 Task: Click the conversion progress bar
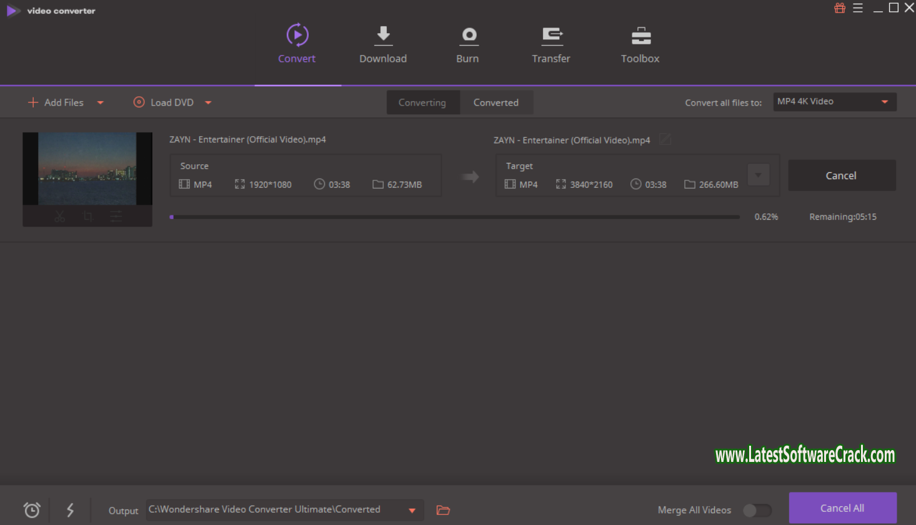455,217
